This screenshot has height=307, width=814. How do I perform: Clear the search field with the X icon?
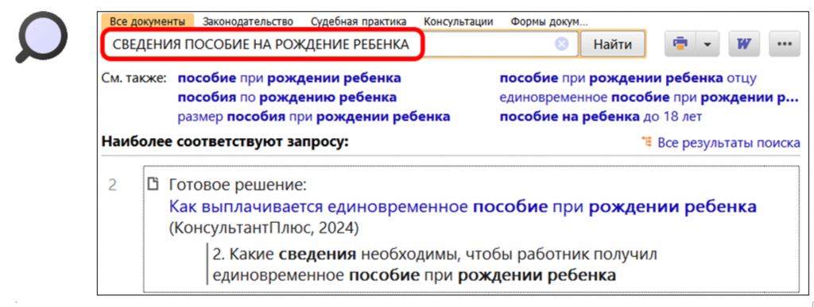[x=561, y=44]
